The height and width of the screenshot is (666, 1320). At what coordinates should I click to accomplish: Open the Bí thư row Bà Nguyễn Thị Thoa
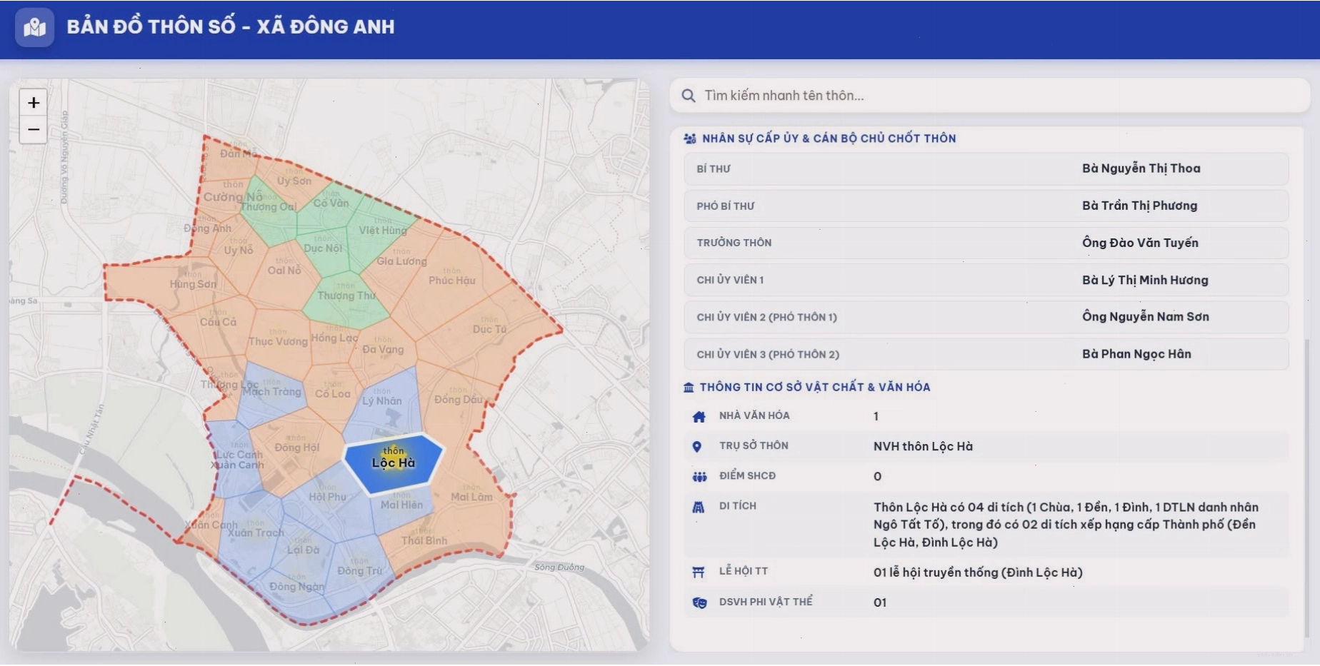point(986,168)
